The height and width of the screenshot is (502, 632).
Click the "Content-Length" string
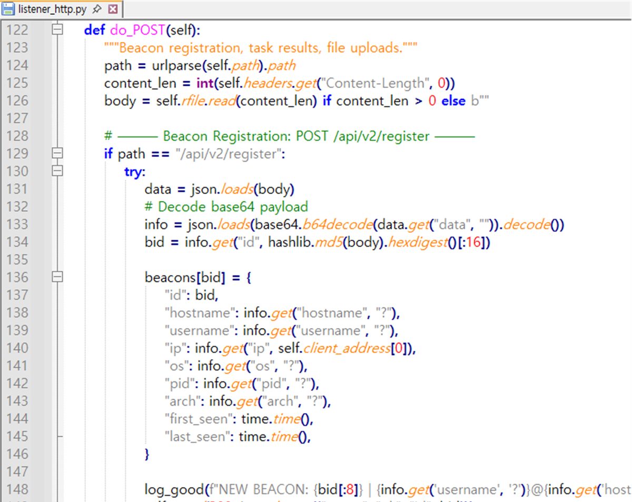tap(375, 83)
